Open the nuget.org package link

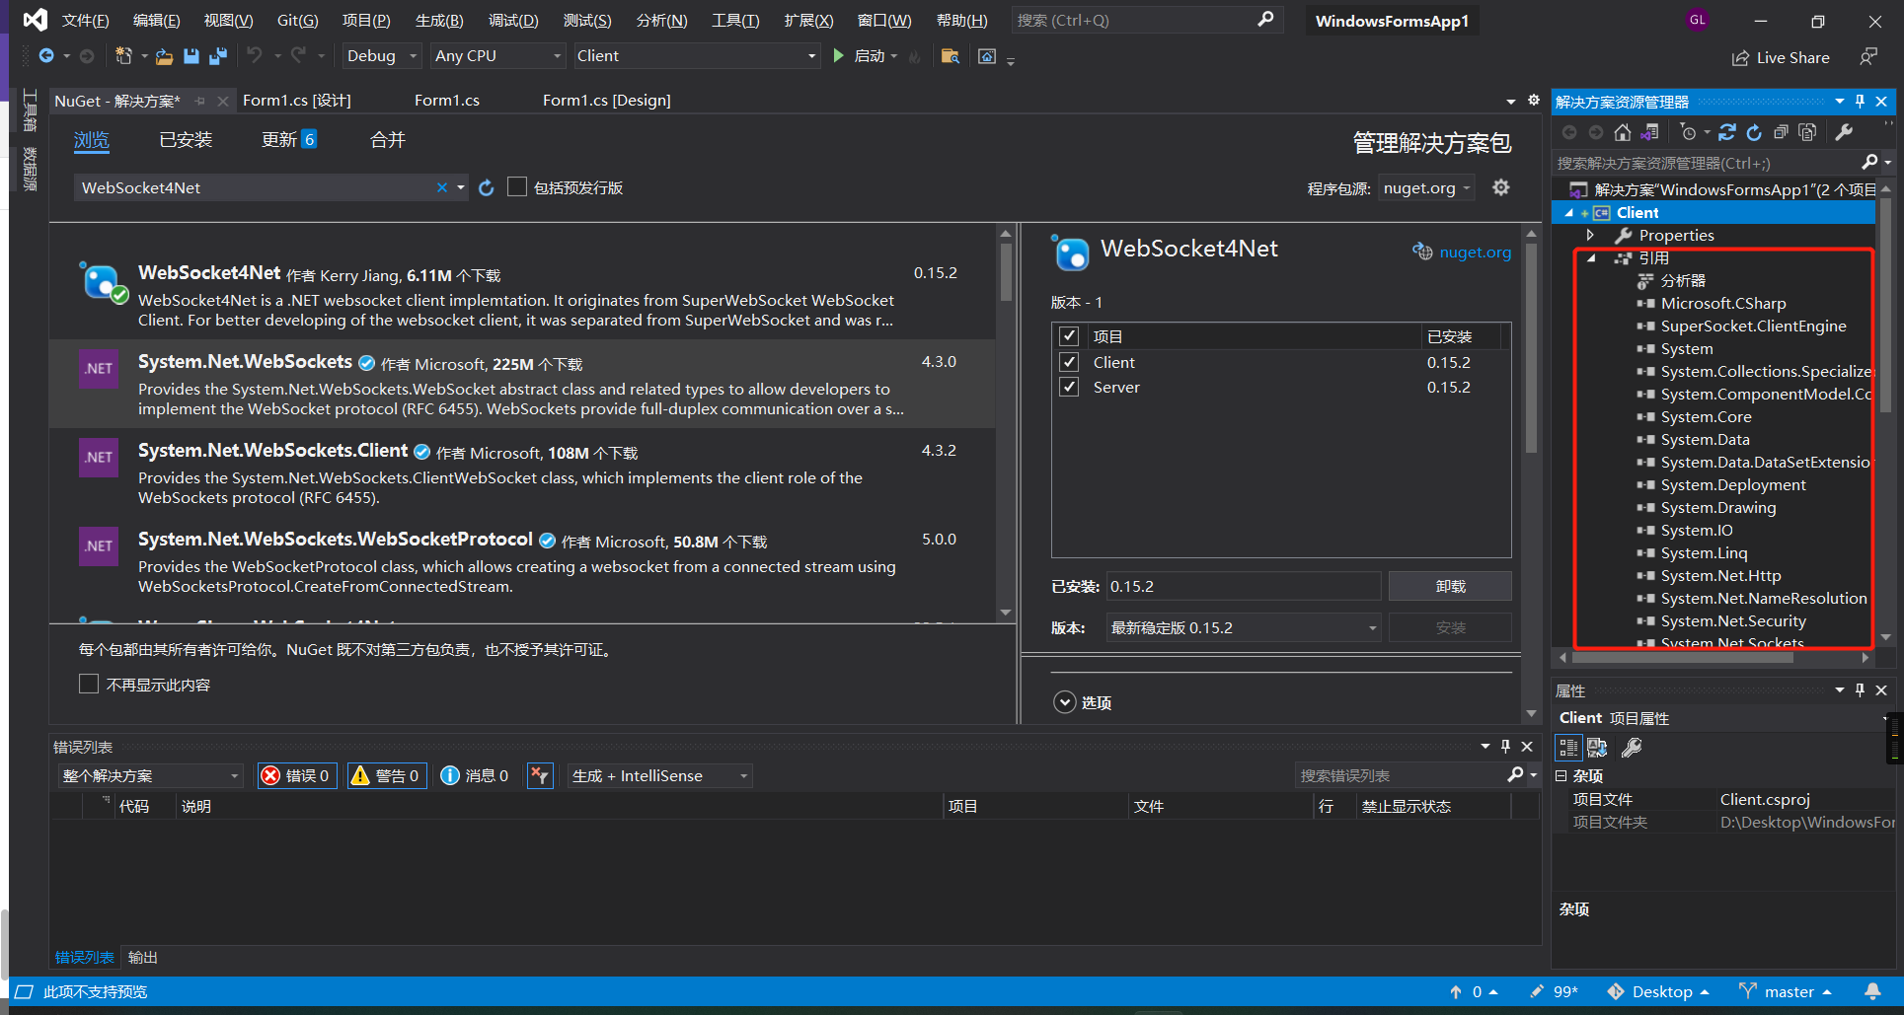point(1475,252)
